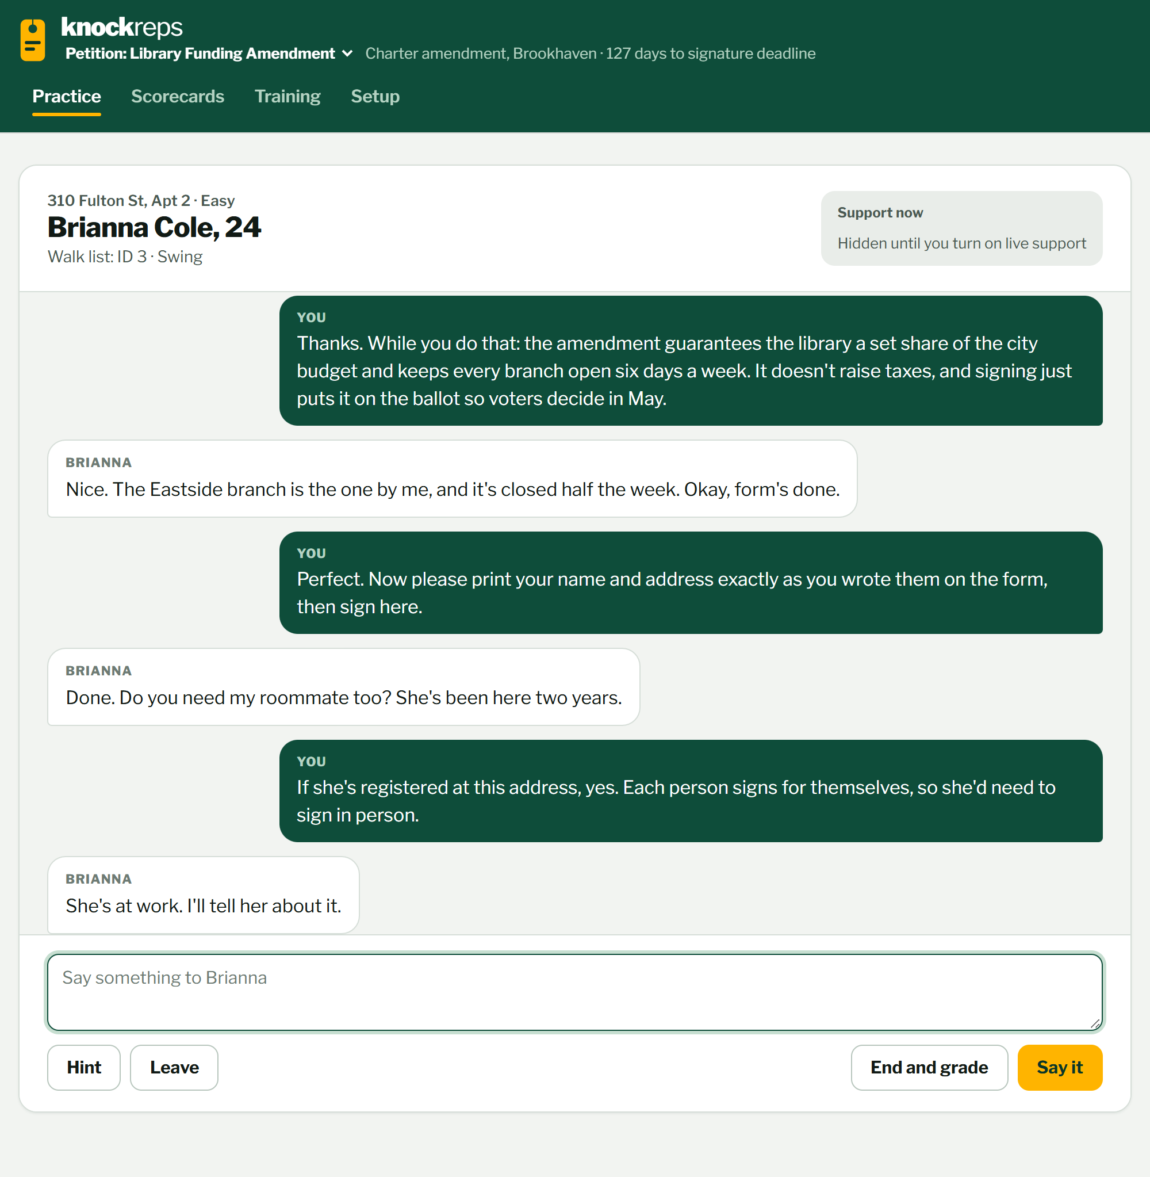Click the Hint button

tap(84, 1067)
